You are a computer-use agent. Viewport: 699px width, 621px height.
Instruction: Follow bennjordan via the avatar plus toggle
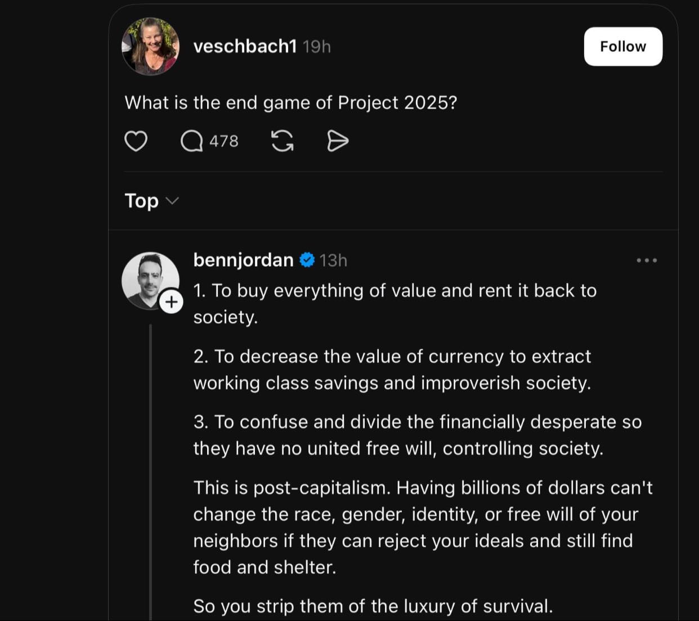[172, 301]
